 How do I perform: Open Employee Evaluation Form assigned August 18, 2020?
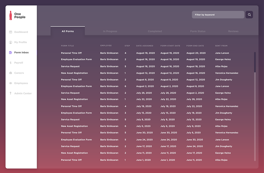pyautogui.click(x=76, y=59)
